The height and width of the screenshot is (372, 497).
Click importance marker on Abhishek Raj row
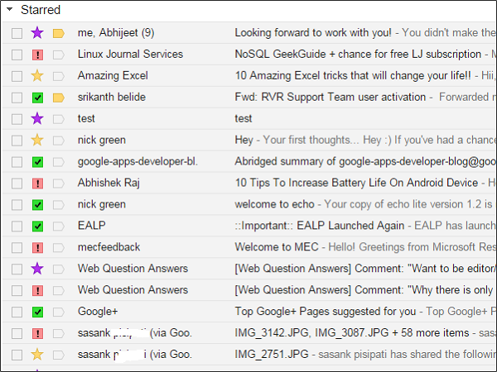(59, 184)
